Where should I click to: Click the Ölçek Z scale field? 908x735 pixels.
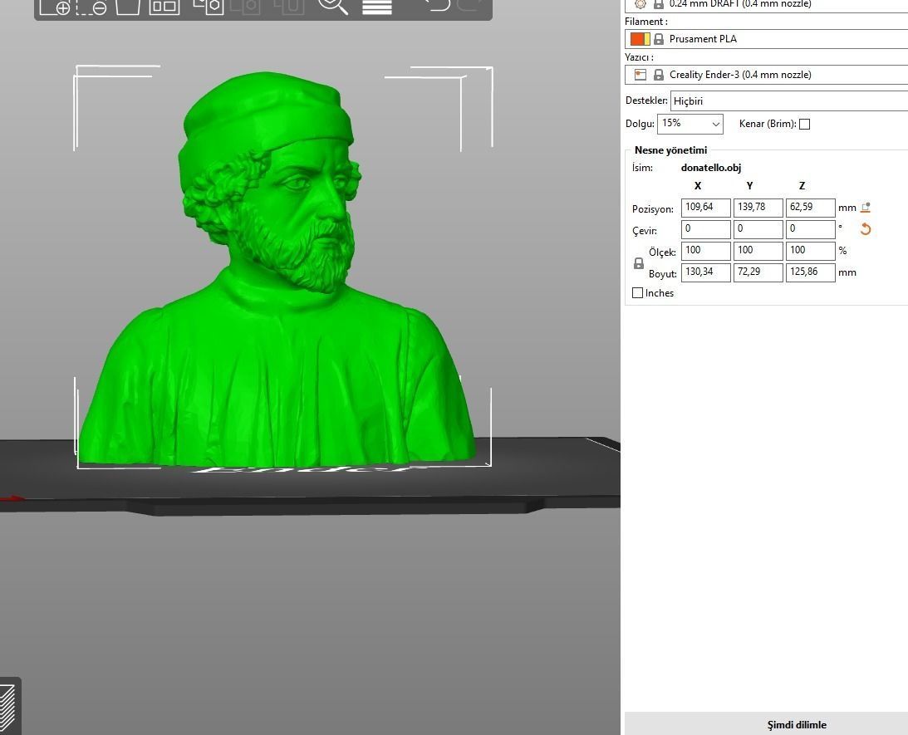[x=810, y=251]
